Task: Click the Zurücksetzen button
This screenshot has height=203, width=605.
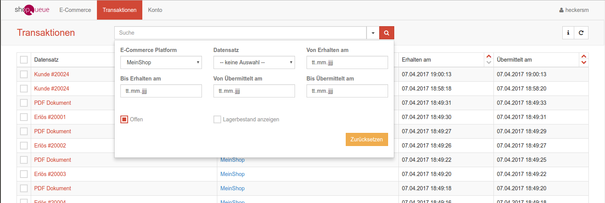Action: [367, 139]
